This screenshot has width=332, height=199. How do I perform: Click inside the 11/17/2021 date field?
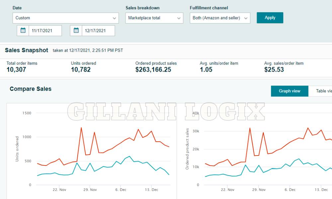click(x=45, y=30)
